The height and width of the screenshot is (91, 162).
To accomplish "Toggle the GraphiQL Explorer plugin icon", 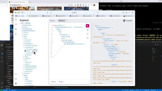I will pyautogui.click(x=16, y=29).
